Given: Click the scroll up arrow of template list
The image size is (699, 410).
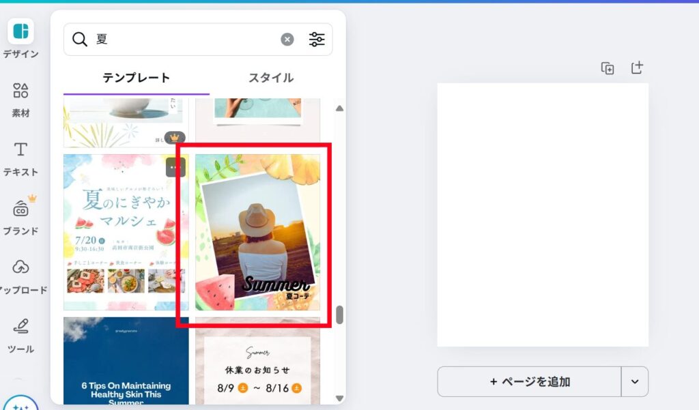Looking at the screenshot, I should (x=340, y=108).
